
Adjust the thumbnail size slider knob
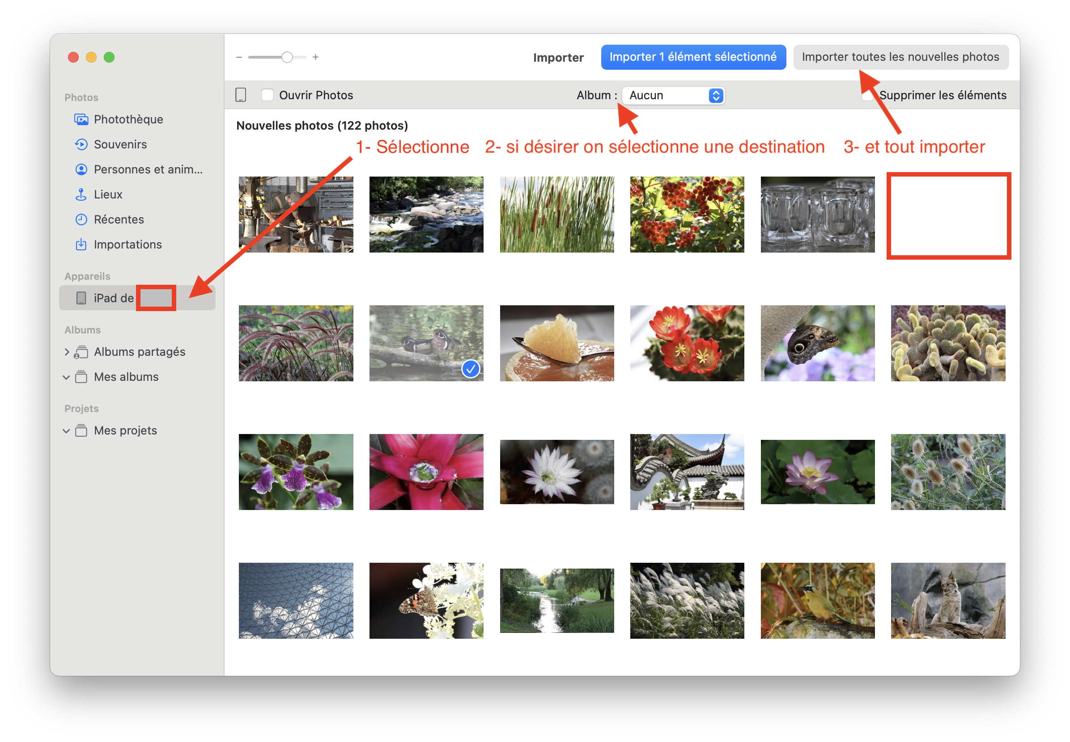tap(287, 57)
